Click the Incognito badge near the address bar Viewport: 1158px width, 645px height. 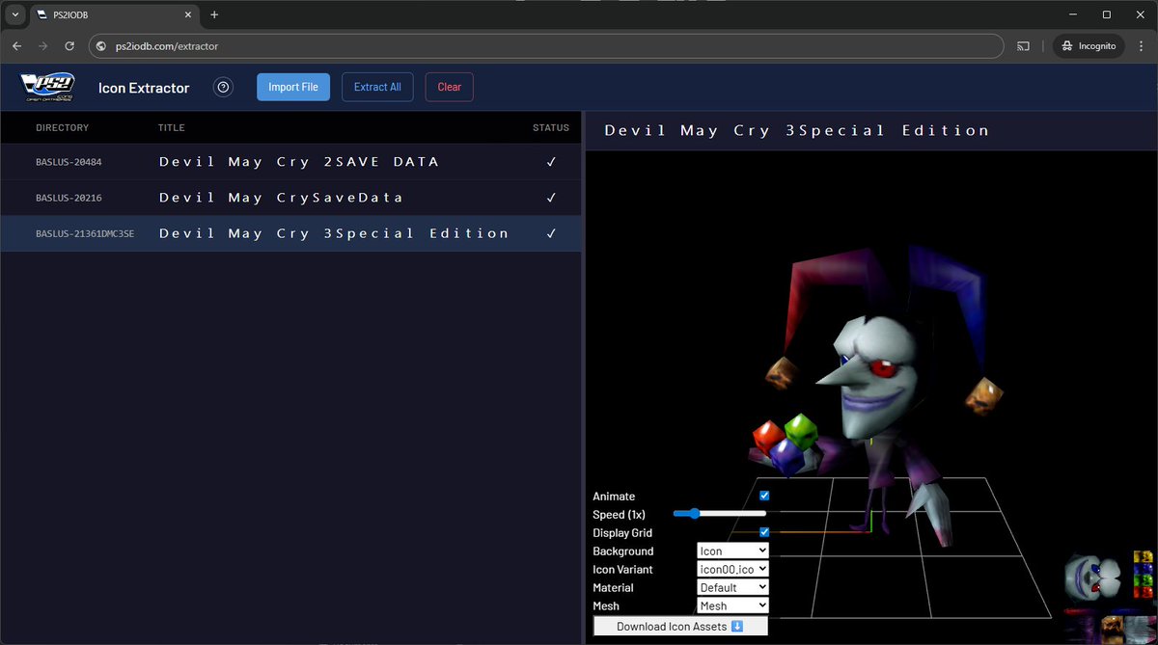pos(1089,45)
